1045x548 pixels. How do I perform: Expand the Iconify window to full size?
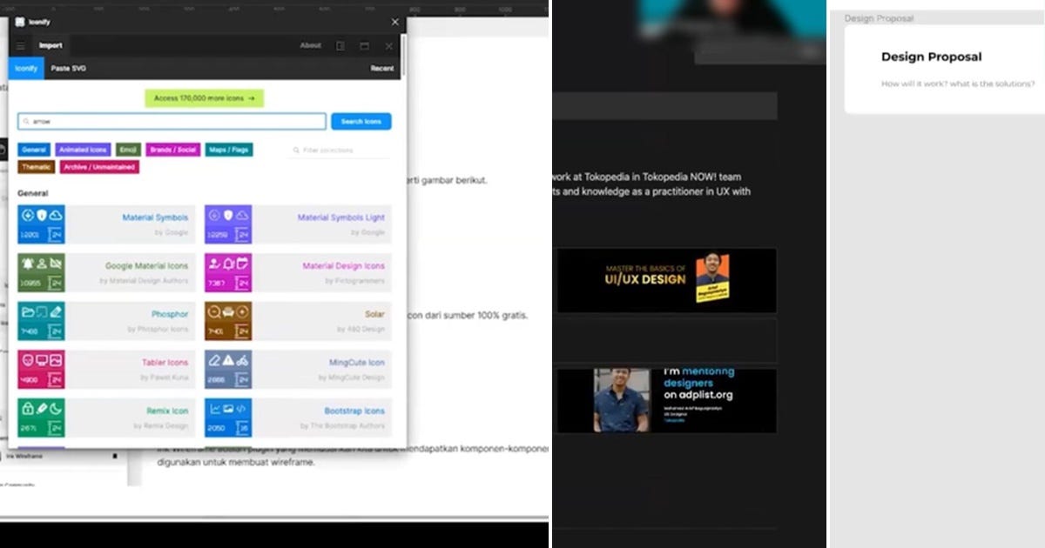pyautogui.click(x=363, y=44)
